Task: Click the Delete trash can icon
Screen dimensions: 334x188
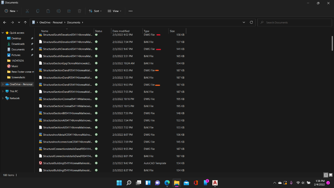Action: pos(80,11)
